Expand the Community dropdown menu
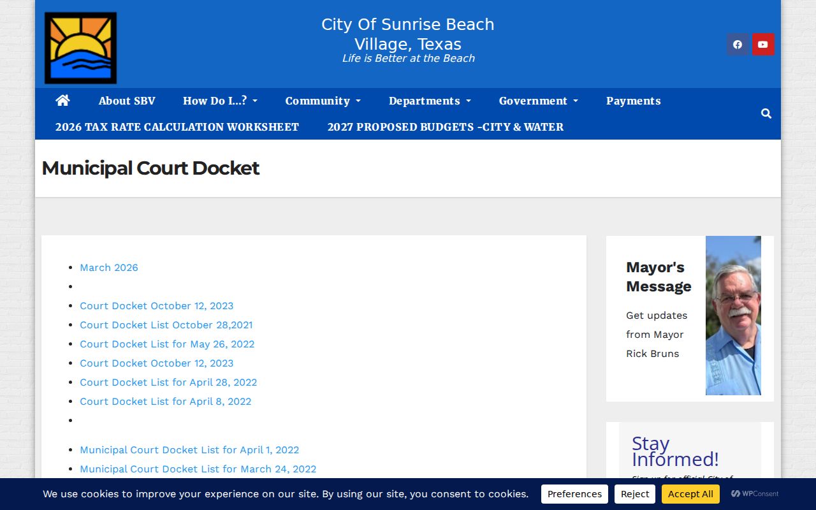The width and height of the screenshot is (816, 510). pos(323,101)
